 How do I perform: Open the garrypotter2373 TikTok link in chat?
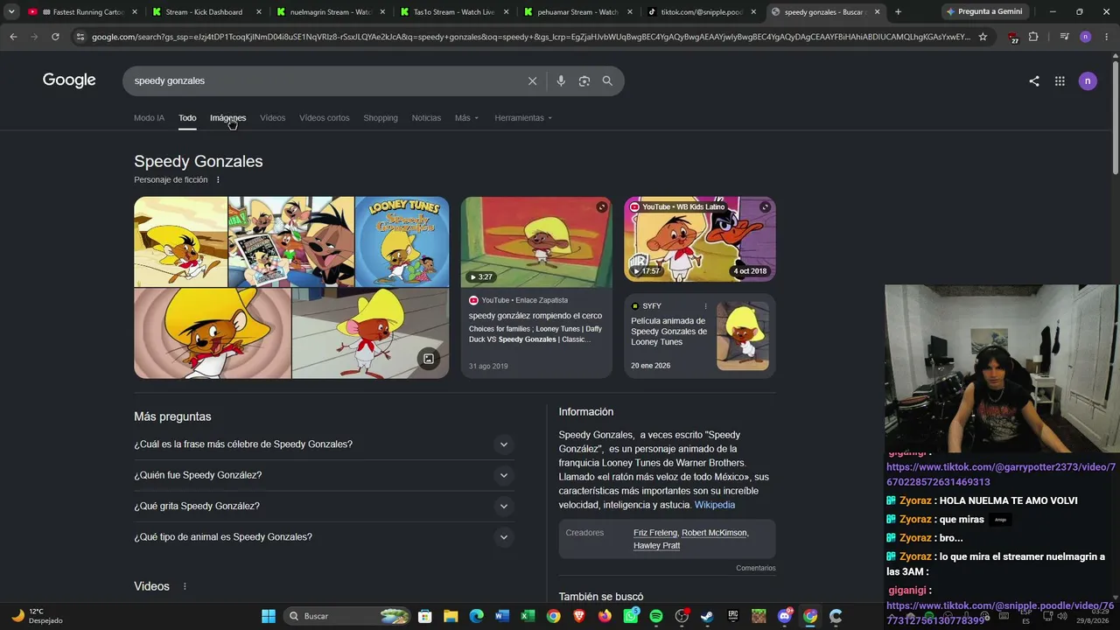click(x=1001, y=474)
